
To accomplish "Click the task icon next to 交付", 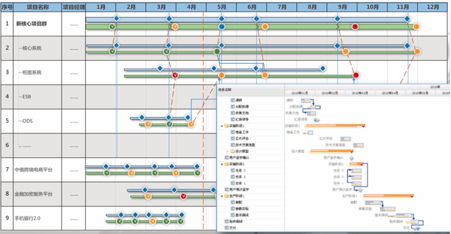I will click(x=226, y=228).
